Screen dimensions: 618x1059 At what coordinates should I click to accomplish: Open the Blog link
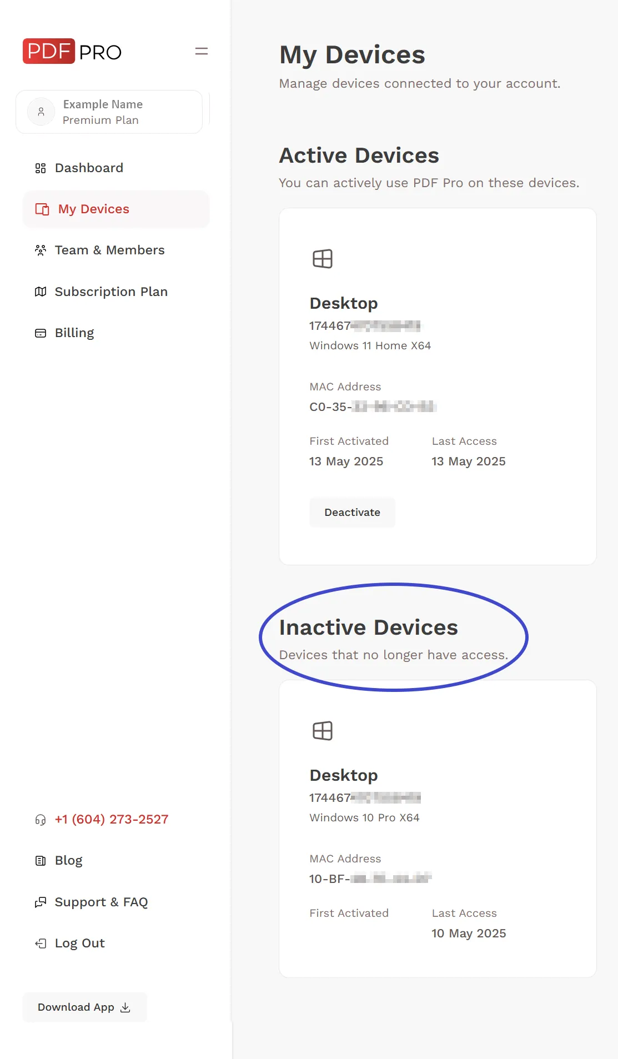tap(116, 861)
